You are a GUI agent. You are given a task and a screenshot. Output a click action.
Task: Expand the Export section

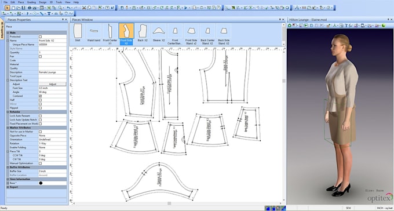point(8,187)
